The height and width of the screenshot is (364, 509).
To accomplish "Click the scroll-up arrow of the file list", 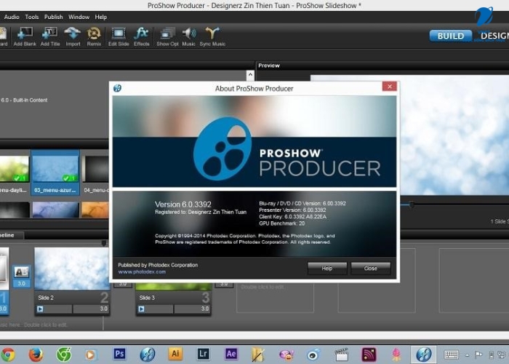I will click(250, 75).
